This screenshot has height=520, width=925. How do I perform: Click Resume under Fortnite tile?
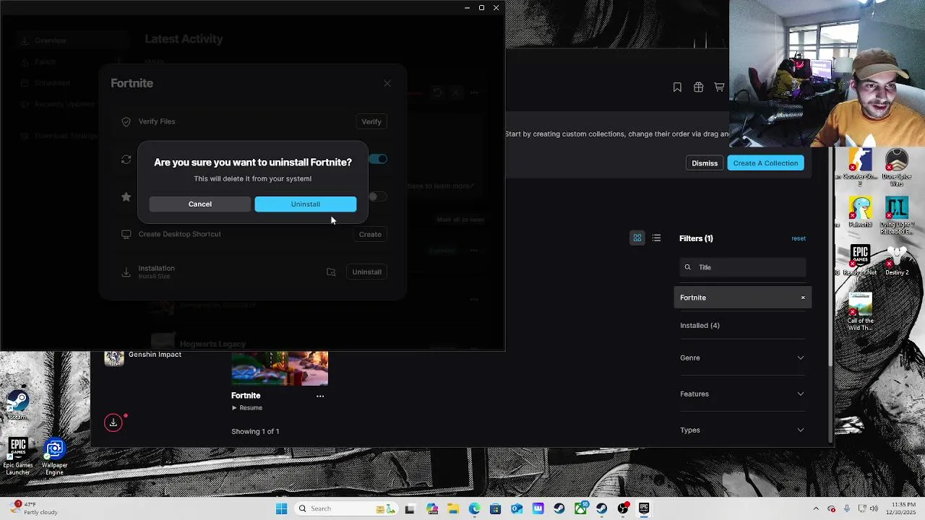(x=247, y=408)
